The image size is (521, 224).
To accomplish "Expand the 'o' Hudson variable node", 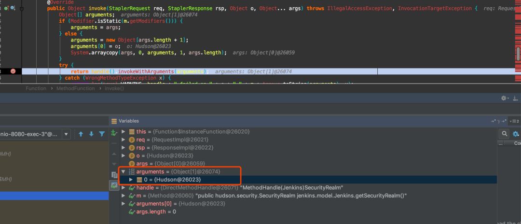I will (x=123, y=155).
